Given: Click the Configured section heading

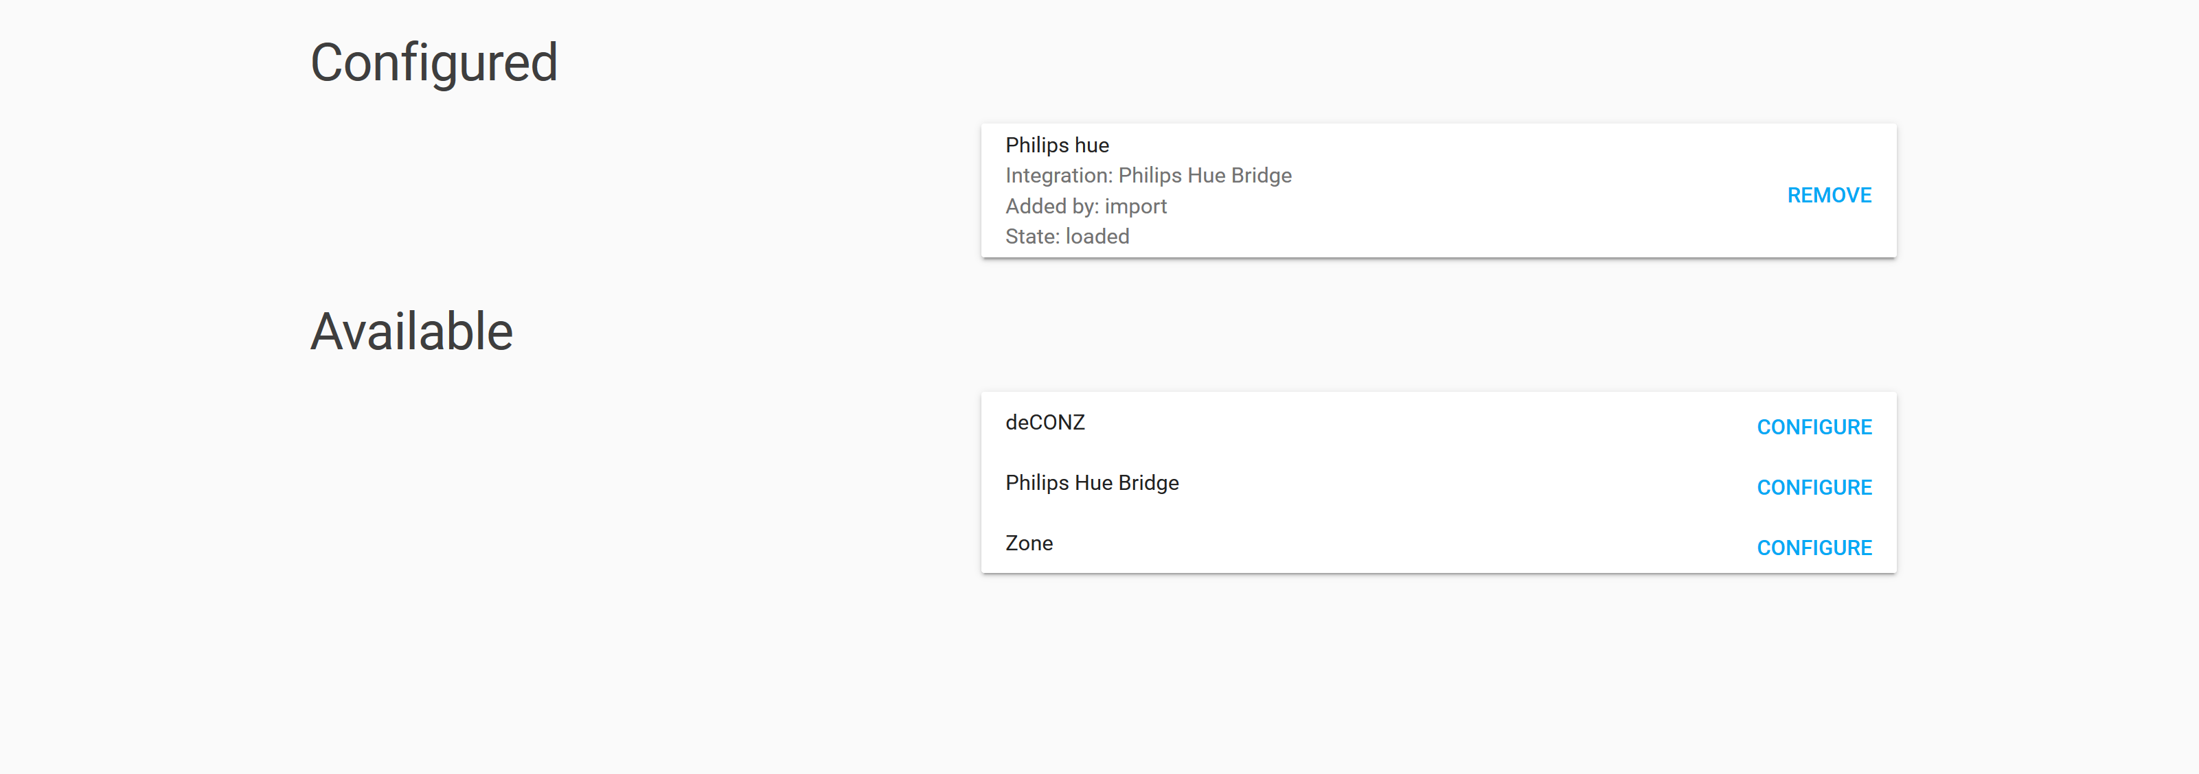Looking at the screenshot, I should 433,63.
